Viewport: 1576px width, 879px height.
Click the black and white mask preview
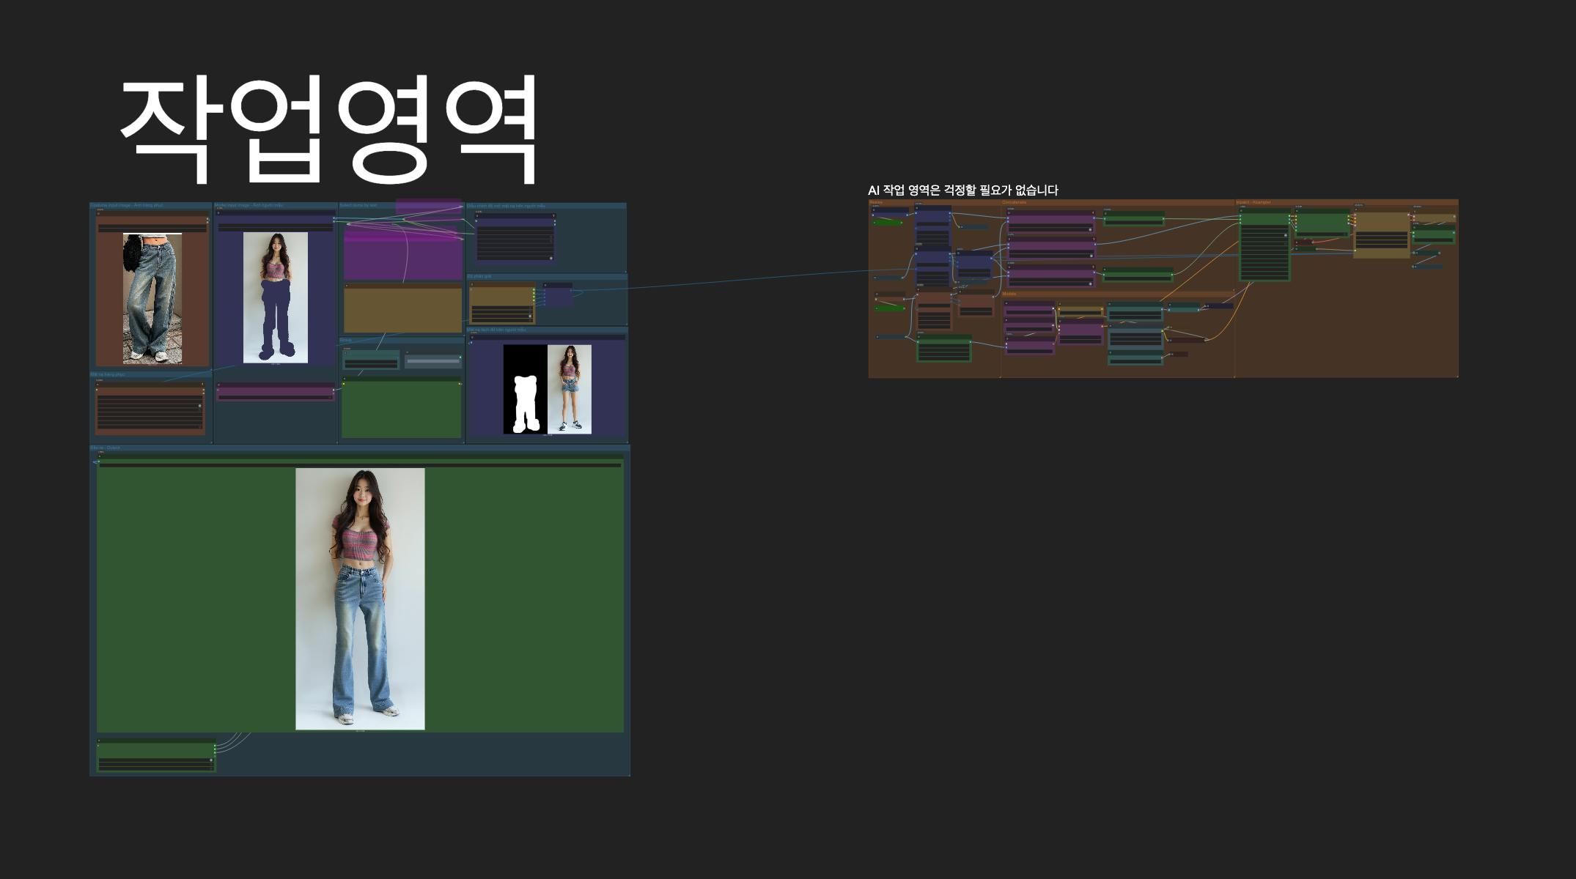(525, 389)
